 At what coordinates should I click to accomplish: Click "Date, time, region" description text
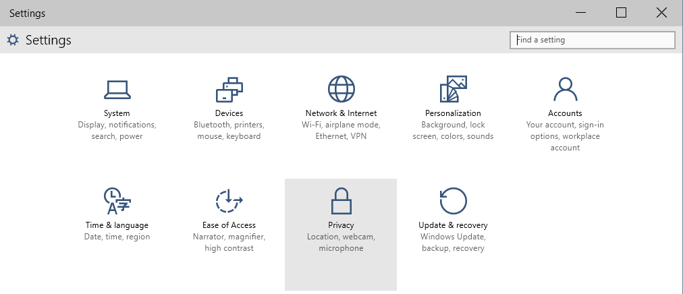[117, 237]
